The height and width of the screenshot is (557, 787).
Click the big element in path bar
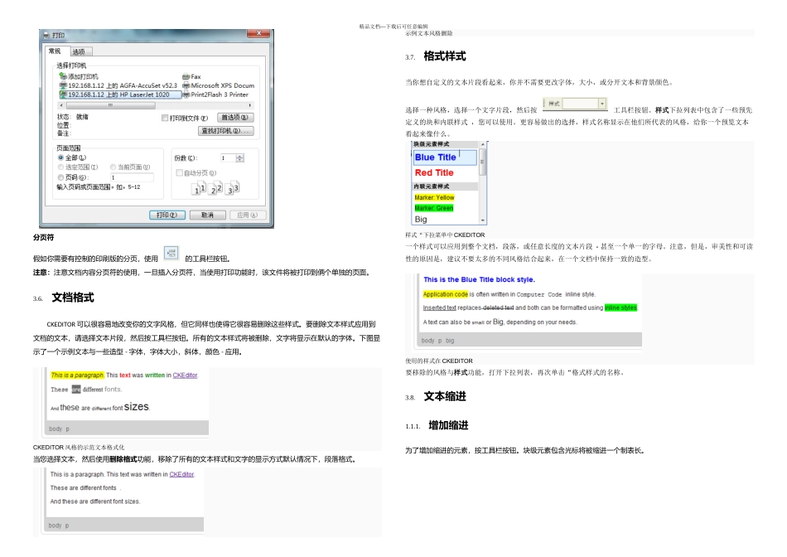pos(450,341)
